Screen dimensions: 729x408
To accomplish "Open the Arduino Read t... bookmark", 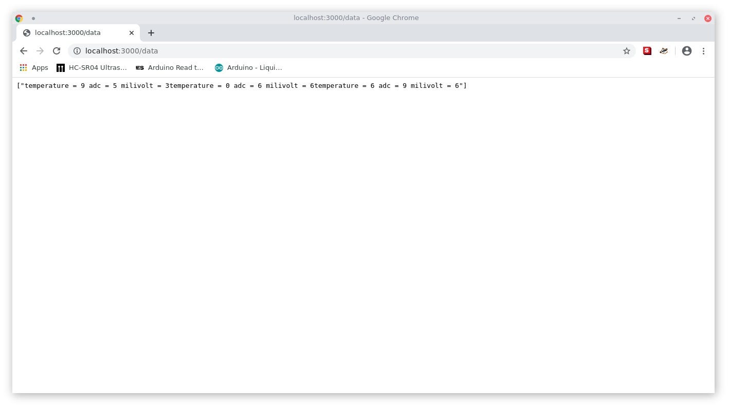I will pos(170,68).
